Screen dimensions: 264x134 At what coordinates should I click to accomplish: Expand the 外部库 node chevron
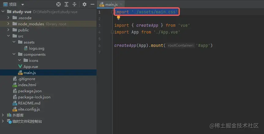click(x=3, y=115)
